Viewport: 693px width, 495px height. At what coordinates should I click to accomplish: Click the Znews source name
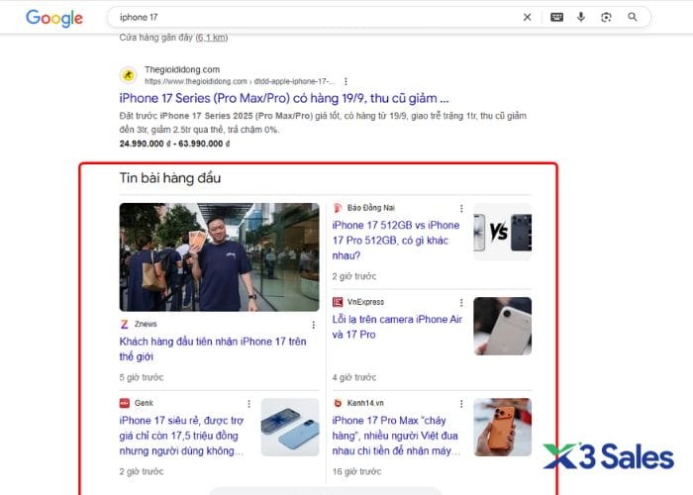point(146,324)
